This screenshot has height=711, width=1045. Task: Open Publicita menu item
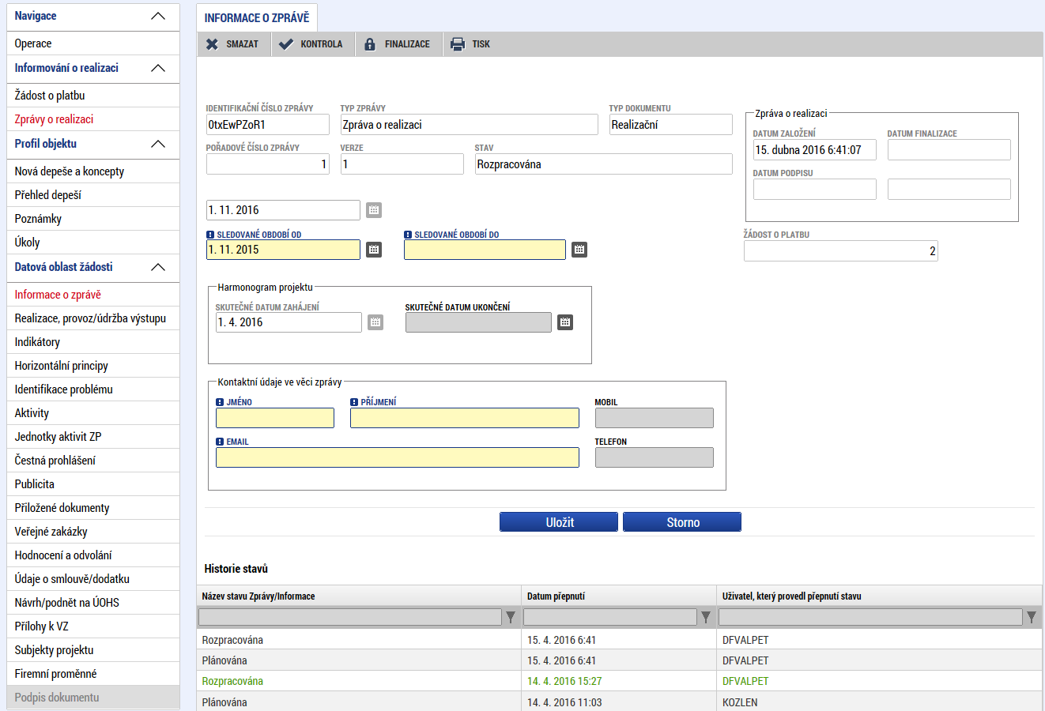pos(93,484)
